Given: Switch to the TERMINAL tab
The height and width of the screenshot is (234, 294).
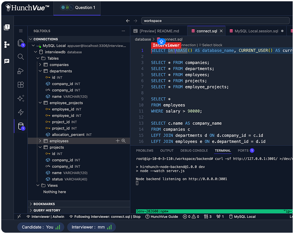Looking at the screenshot, I should pos(223,150).
